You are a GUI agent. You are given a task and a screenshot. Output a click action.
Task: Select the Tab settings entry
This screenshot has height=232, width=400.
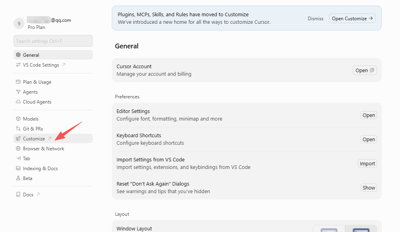coord(53,159)
